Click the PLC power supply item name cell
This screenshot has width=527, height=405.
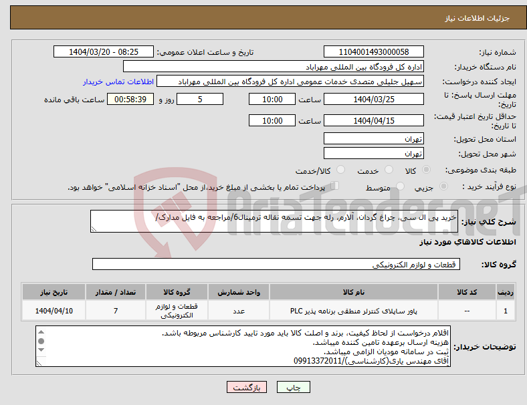tap(354, 311)
